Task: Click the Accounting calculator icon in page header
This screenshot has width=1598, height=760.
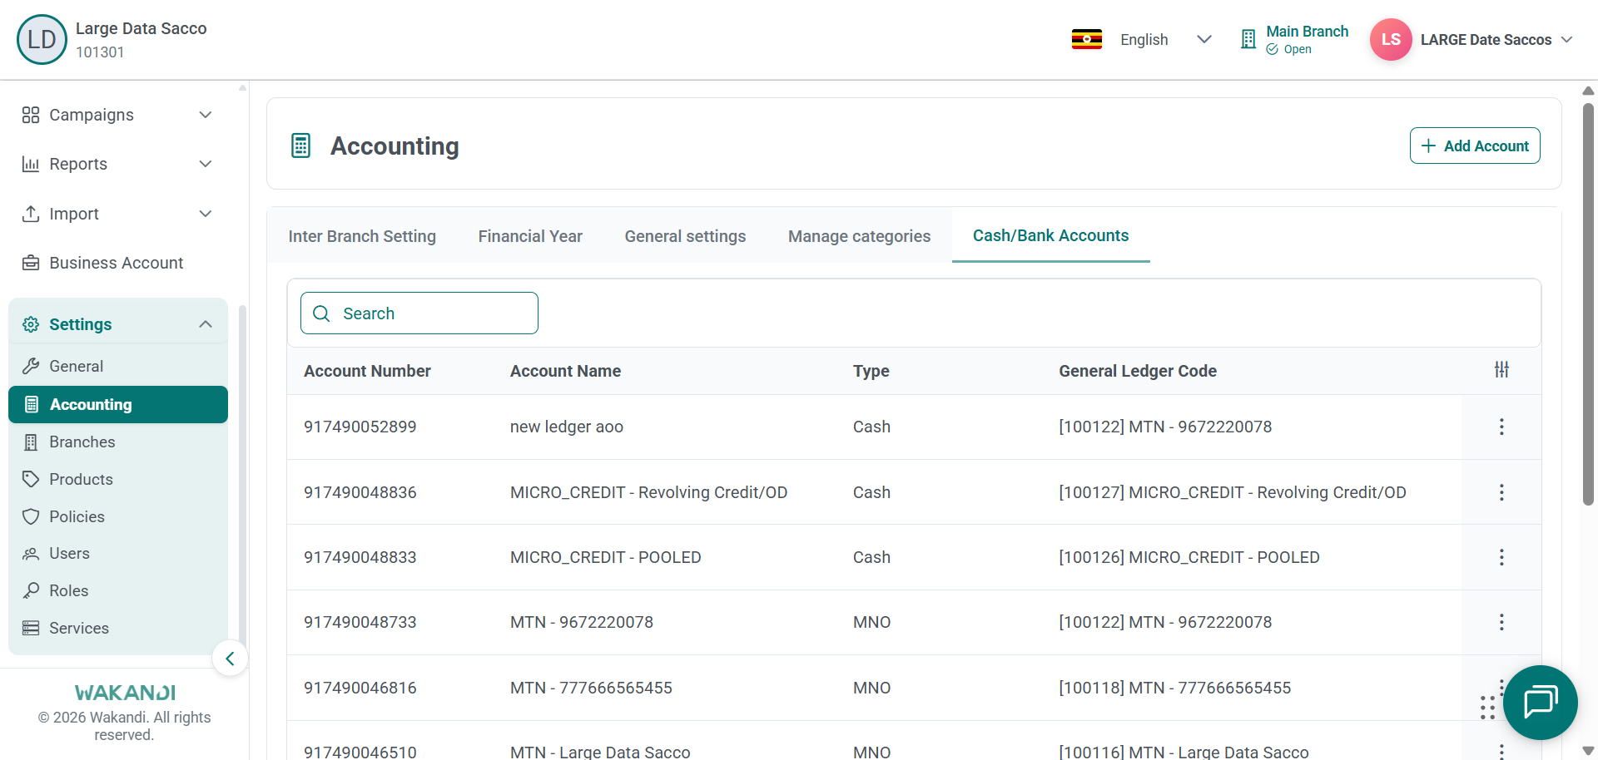Action: (300, 146)
